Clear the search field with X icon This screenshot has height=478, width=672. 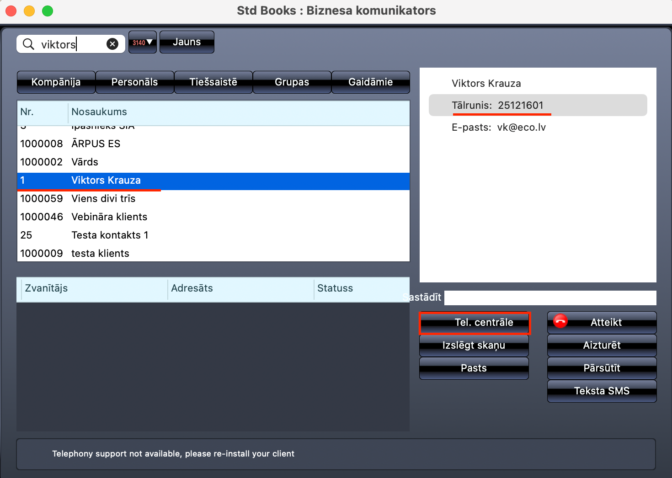[112, 44]
